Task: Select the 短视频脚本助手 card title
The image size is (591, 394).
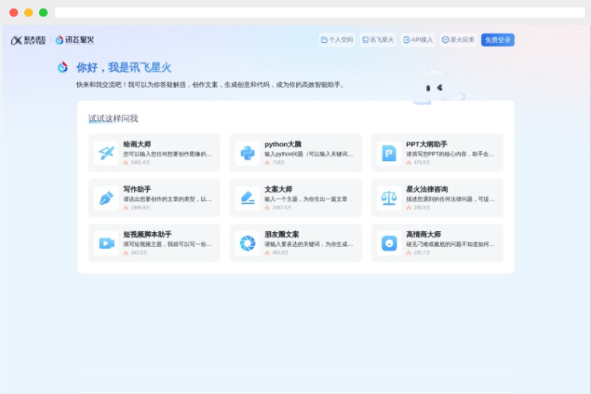Action: [x=147, y=234]
